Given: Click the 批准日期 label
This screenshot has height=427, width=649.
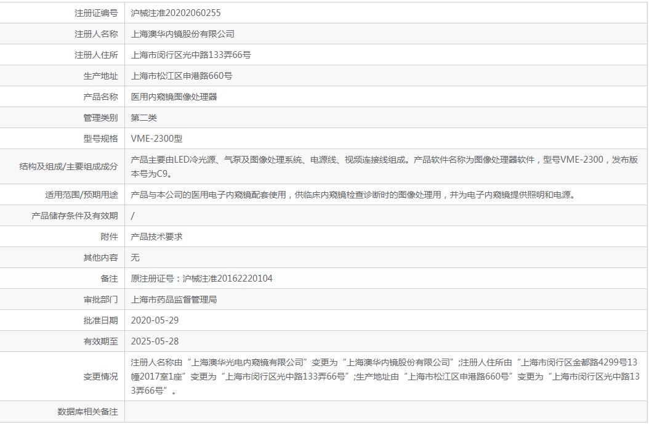Looking at the screenshot, I should click(100, 320).
